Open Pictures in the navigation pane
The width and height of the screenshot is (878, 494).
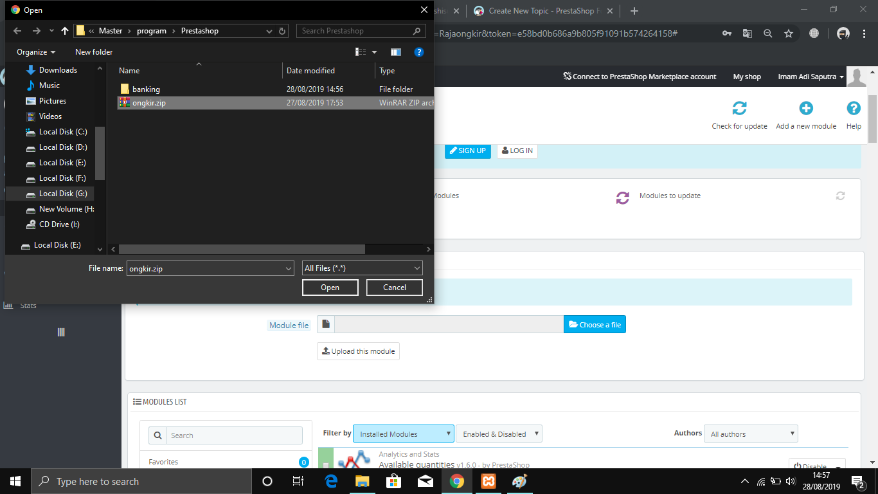point(53,101)
